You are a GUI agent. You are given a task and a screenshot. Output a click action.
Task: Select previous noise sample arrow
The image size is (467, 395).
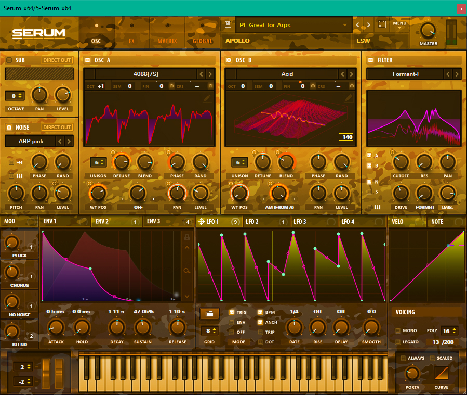[x=60, y=141]
